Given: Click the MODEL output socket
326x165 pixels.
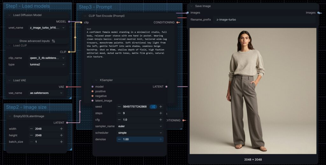Looking at the screenshot, I should point(69,22).
